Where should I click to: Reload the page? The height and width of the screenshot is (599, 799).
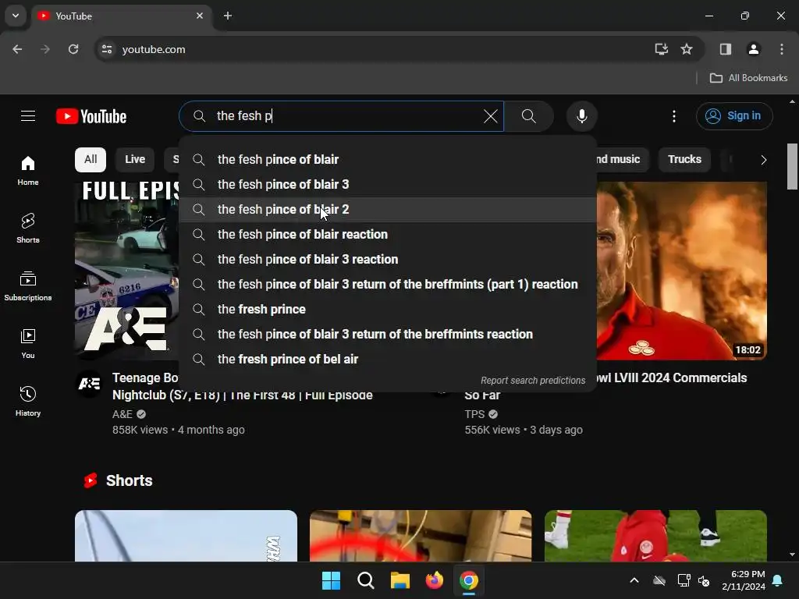click(x=73, y=49)
